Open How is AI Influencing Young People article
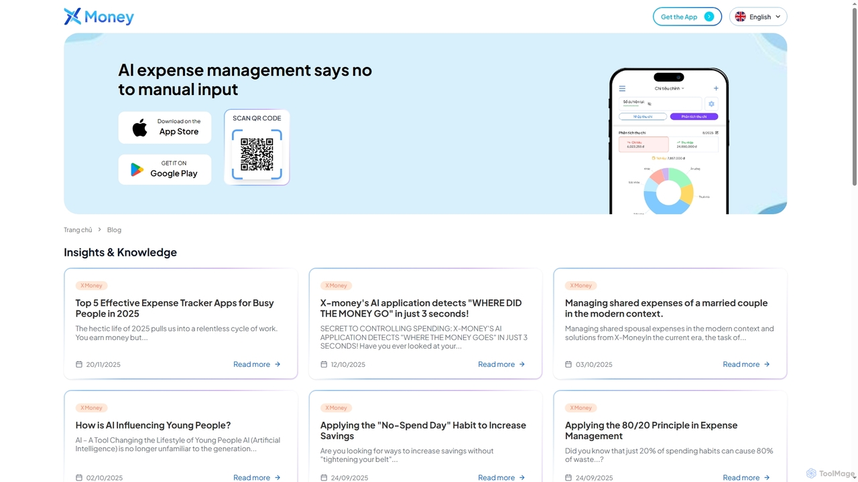Image resolution: width=858 pixels, height=482 pixels. tap(153, 425)
